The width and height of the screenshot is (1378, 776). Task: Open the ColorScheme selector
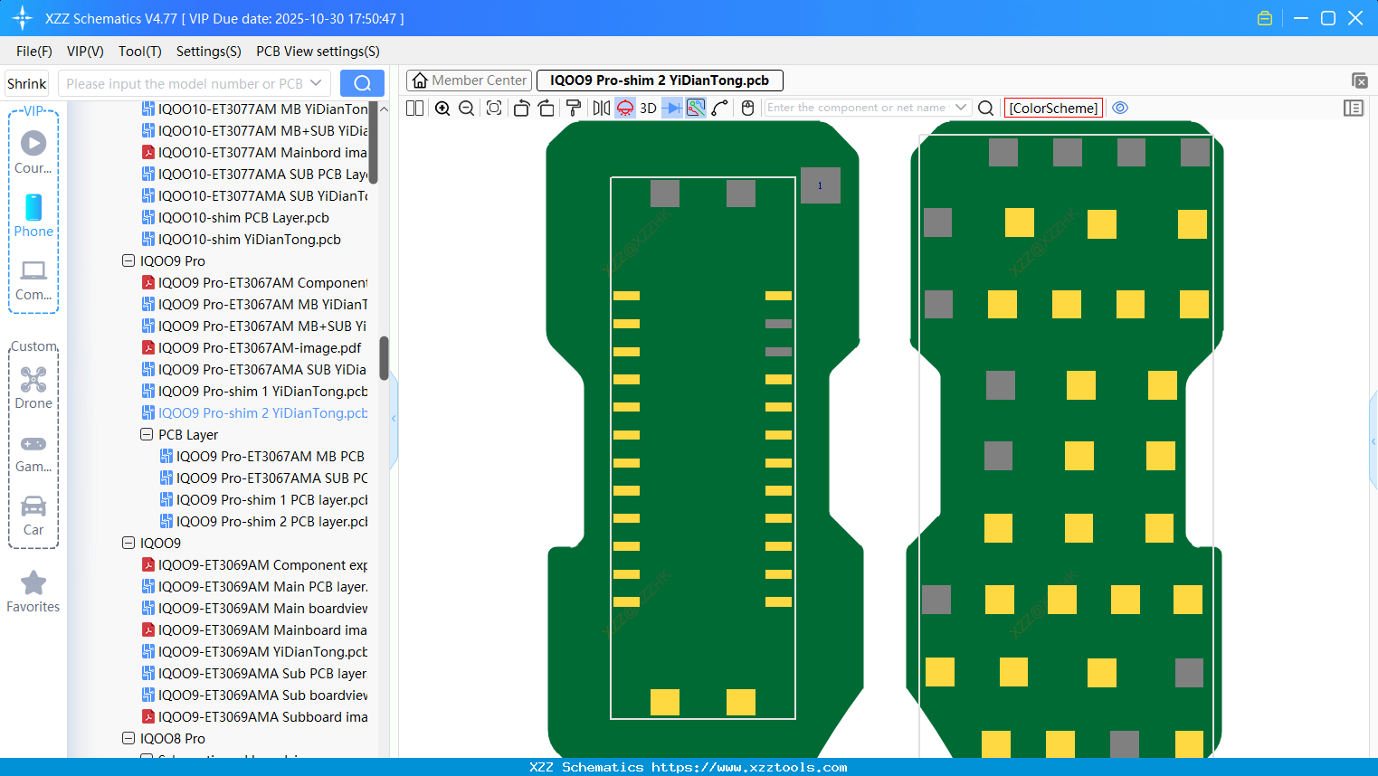coord(1053,109)
